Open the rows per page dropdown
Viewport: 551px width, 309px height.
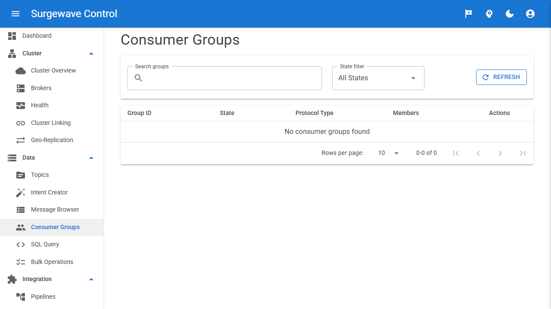click(x=388, y=153)
